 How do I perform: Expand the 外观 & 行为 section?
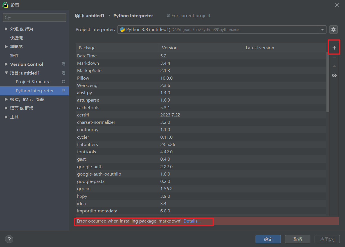6,29
